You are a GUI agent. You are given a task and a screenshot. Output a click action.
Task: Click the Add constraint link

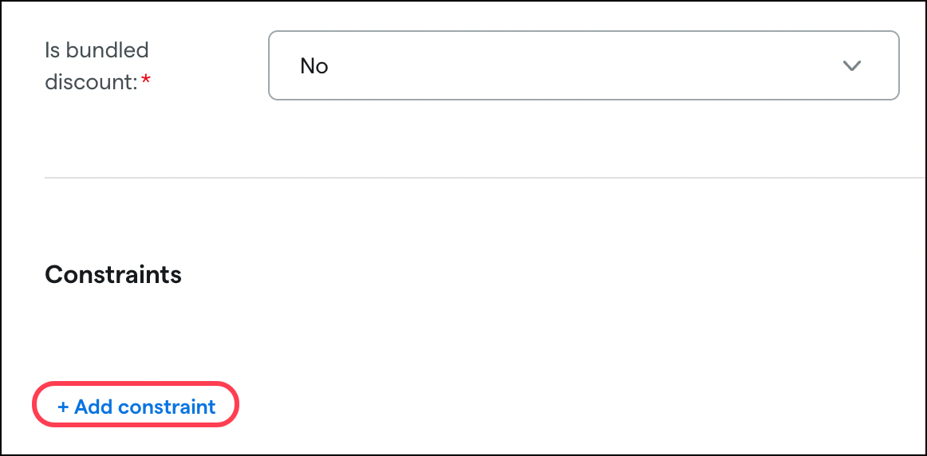point(136,407)
